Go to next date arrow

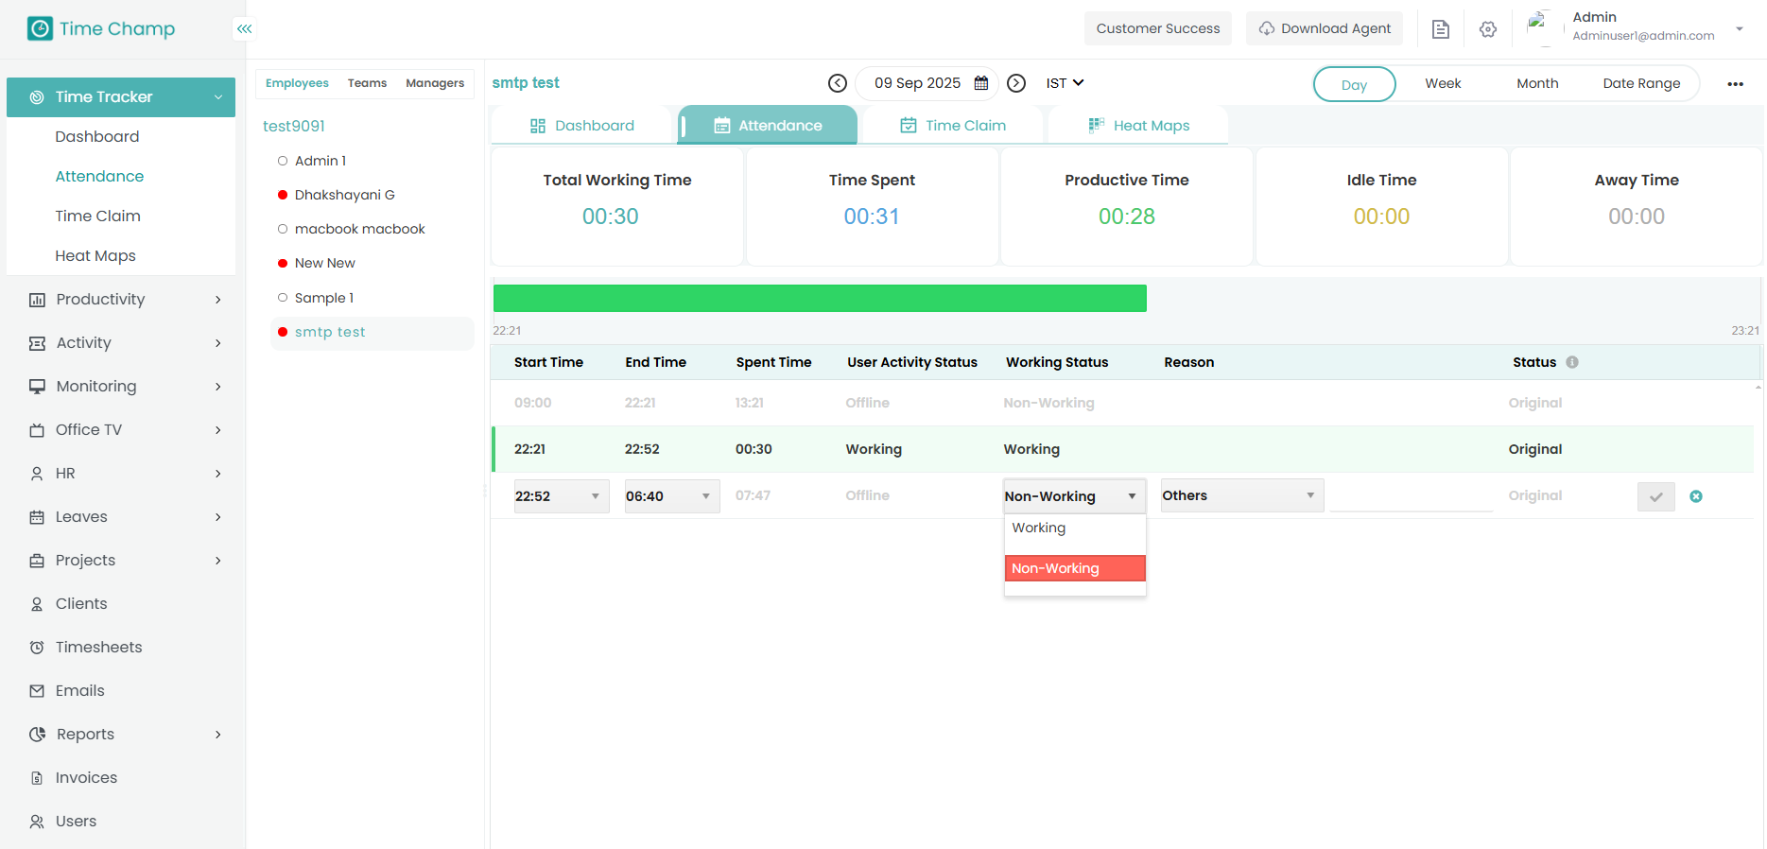point(1016,83)
